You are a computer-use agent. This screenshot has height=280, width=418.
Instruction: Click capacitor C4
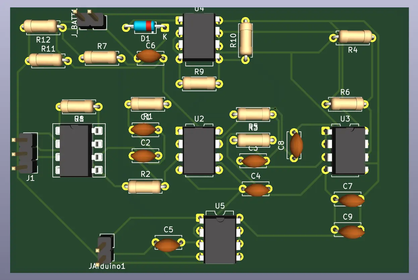tap(256, 190)
